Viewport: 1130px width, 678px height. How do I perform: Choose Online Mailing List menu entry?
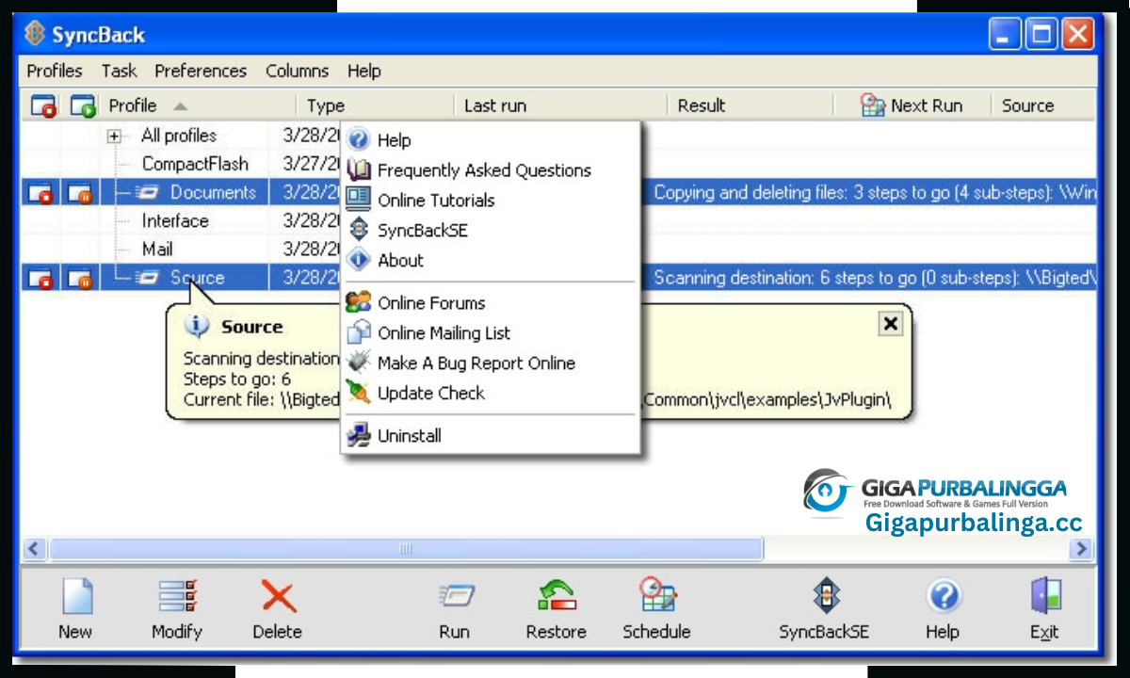[x=491, y=333]
